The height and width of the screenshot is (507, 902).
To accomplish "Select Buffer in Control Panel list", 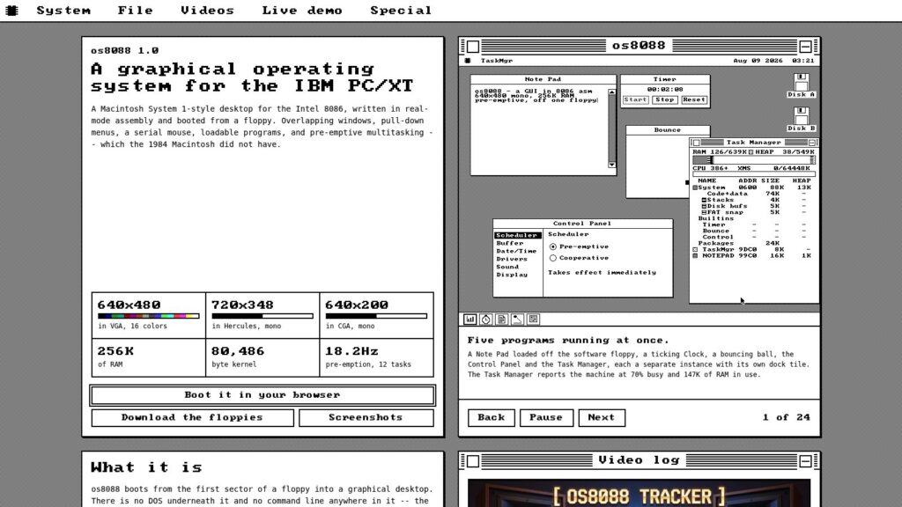I will pos(510,243).
